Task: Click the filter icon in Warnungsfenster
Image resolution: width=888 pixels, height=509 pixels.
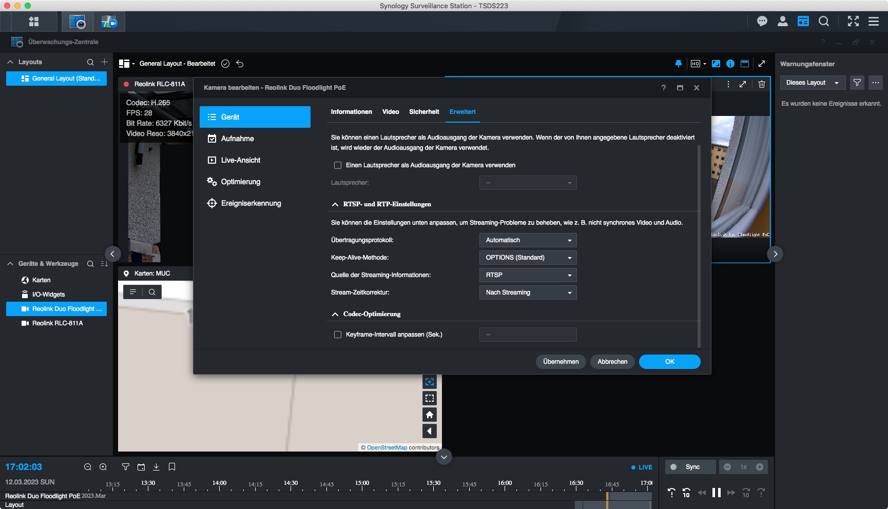Action: click(x=857, y=83)
